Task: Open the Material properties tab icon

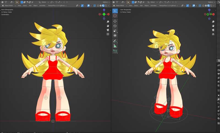Action: (218, 118)
